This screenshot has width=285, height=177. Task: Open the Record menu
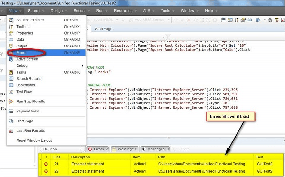point(81,11)
